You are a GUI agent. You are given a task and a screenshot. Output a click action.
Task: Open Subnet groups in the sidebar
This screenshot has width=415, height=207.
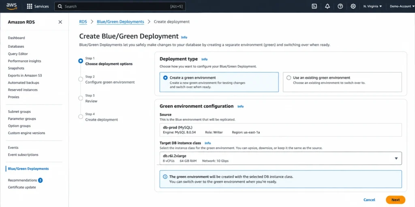click(19, 112)
